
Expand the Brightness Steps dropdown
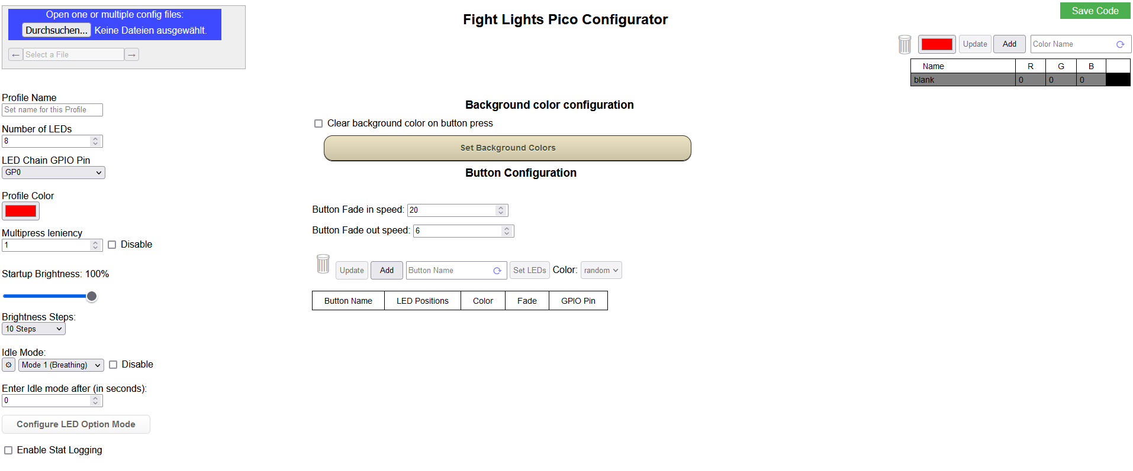coord(34,329)
